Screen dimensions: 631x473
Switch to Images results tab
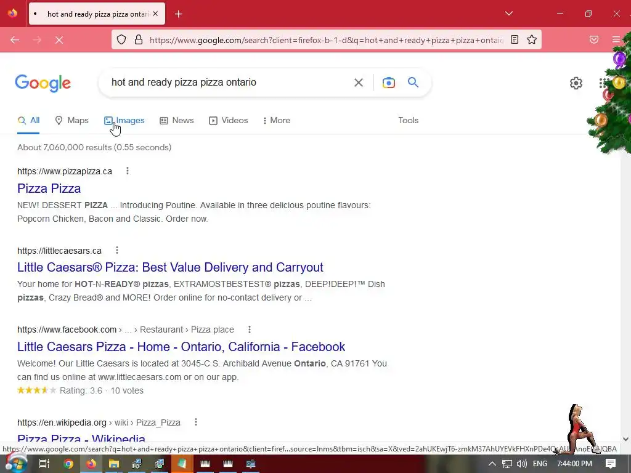pyautogui.click(x=124, y=120)
